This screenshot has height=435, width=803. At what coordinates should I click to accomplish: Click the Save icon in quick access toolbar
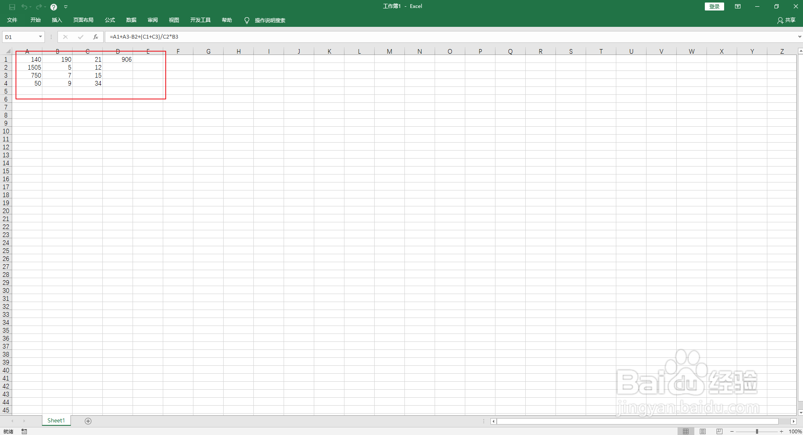coord(12,7)
